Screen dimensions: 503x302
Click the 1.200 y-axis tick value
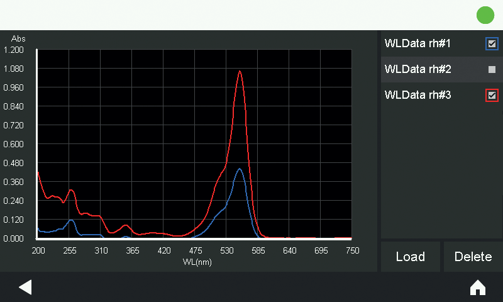pos(14,50)
